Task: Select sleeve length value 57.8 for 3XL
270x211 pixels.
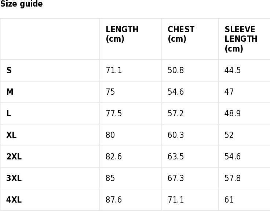Action: [233, 178]
